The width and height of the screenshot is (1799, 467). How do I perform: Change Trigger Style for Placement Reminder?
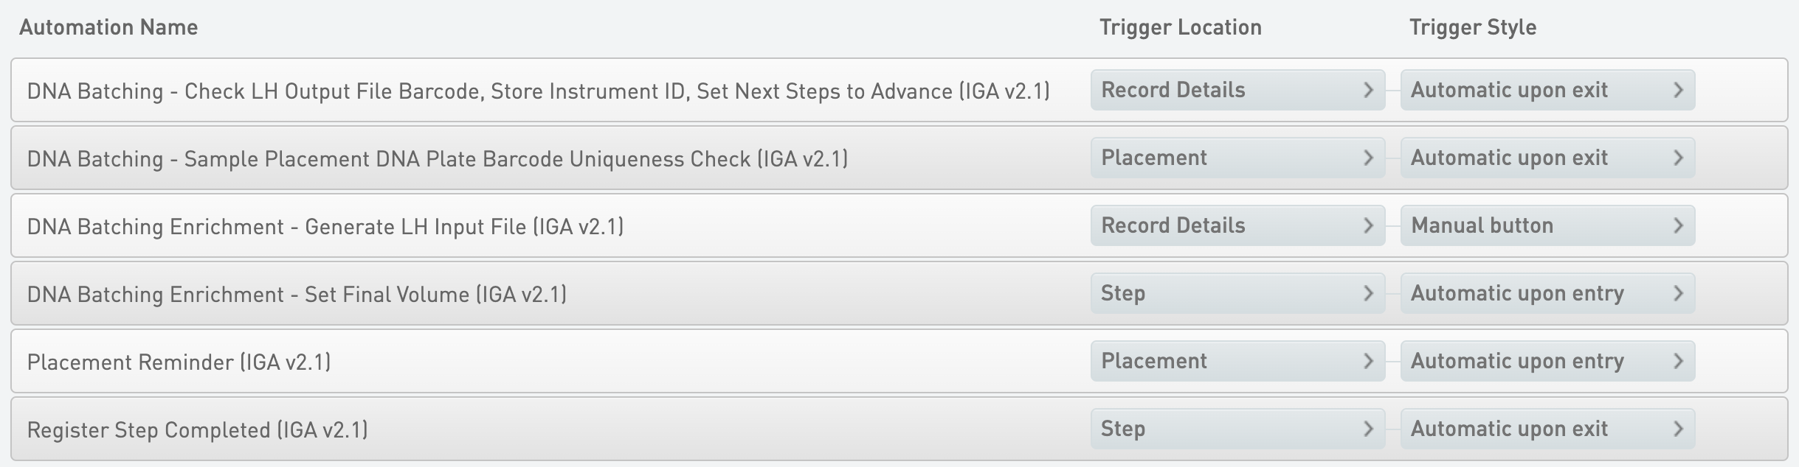click(x=1547, y=361)
